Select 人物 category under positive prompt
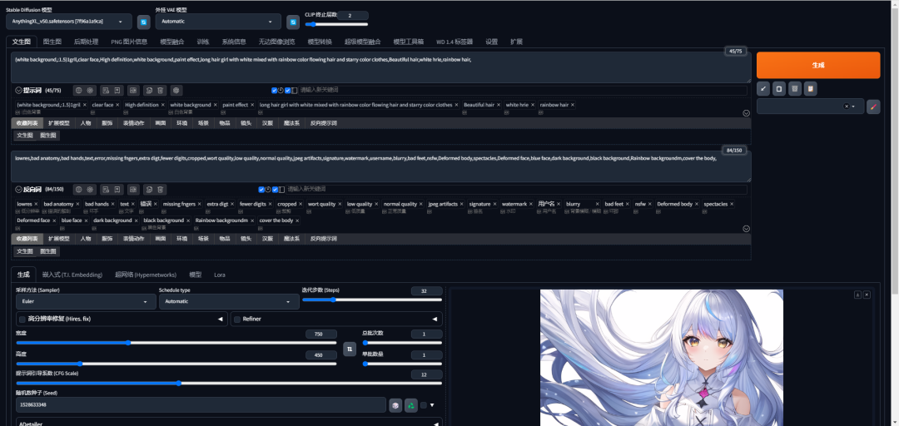Viewport: 899px width, 426px height. coord(86,123)
